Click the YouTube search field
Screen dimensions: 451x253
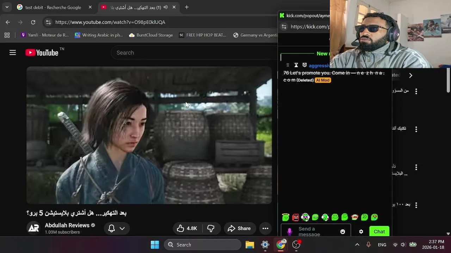(x=194, y=53)
